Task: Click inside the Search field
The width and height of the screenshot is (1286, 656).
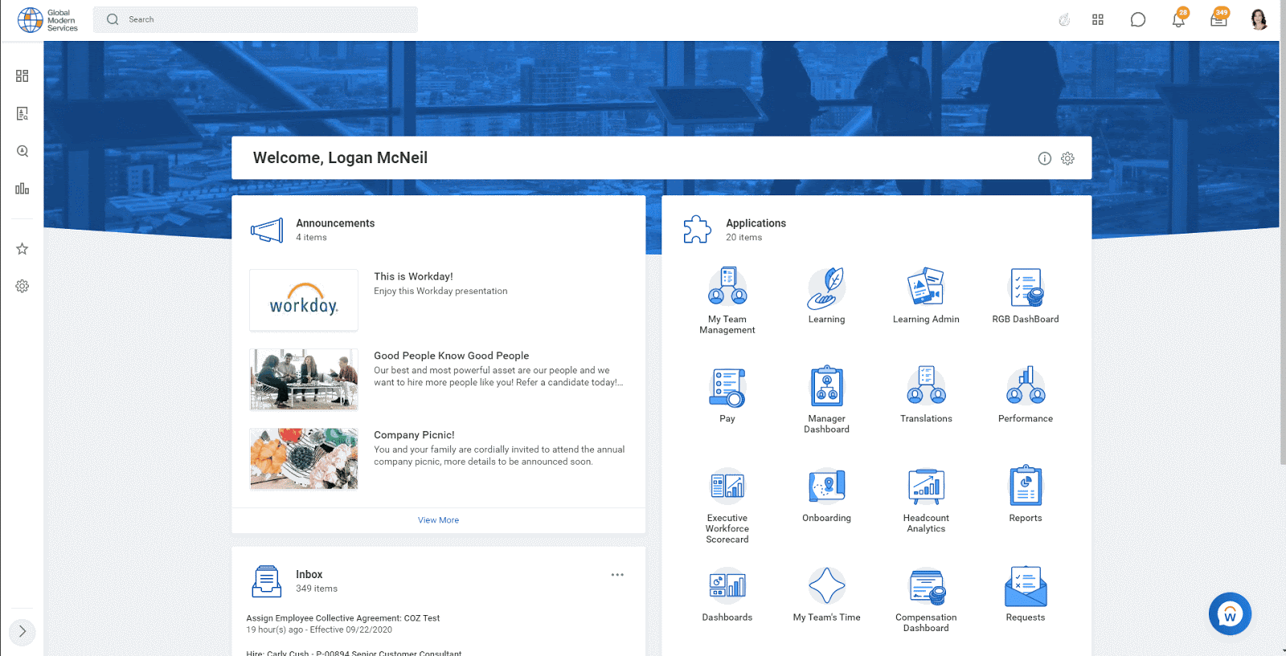Action: click(x=256, y=19)
